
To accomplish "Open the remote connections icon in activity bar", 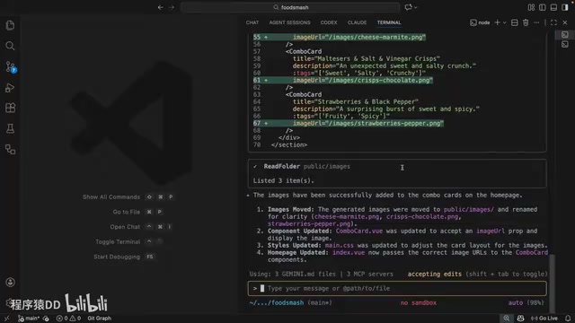I will 10,150.
